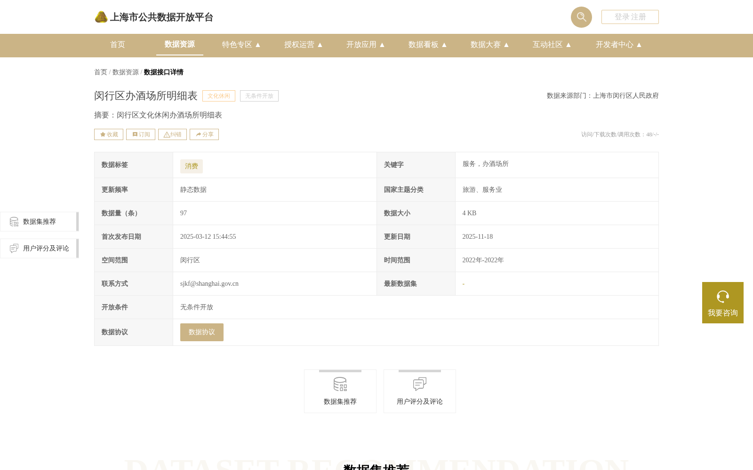Select 数据资源 navigation tab
Screen dimensions: 753x470
pos(180,44)
